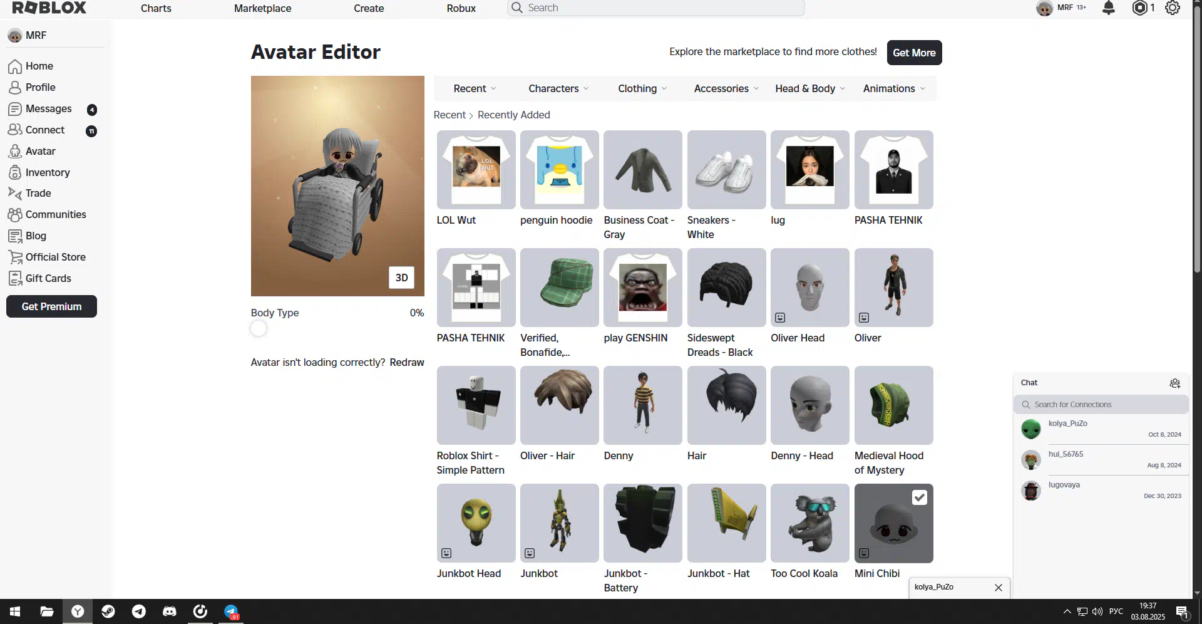Open File Explorer from the taskbar
The height and width of the screenshot is (624, 1202).
46,611
